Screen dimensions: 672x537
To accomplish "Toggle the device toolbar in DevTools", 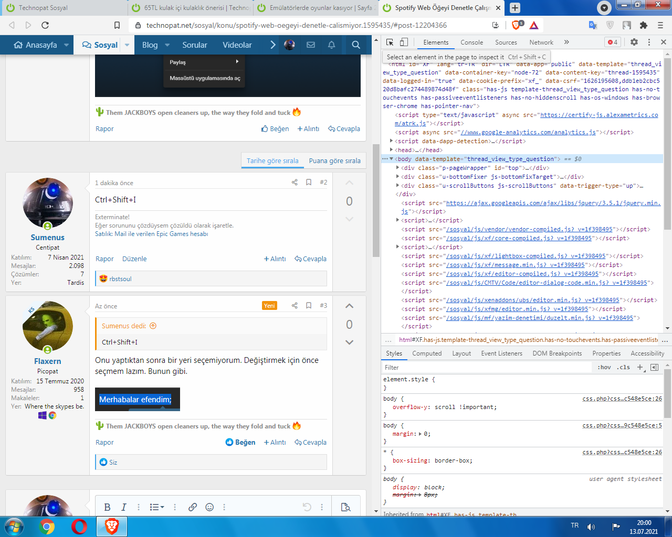I will pos(404,42).
